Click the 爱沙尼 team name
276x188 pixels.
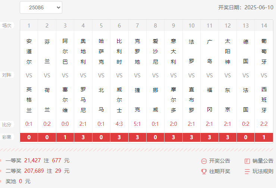click(155, 51)
